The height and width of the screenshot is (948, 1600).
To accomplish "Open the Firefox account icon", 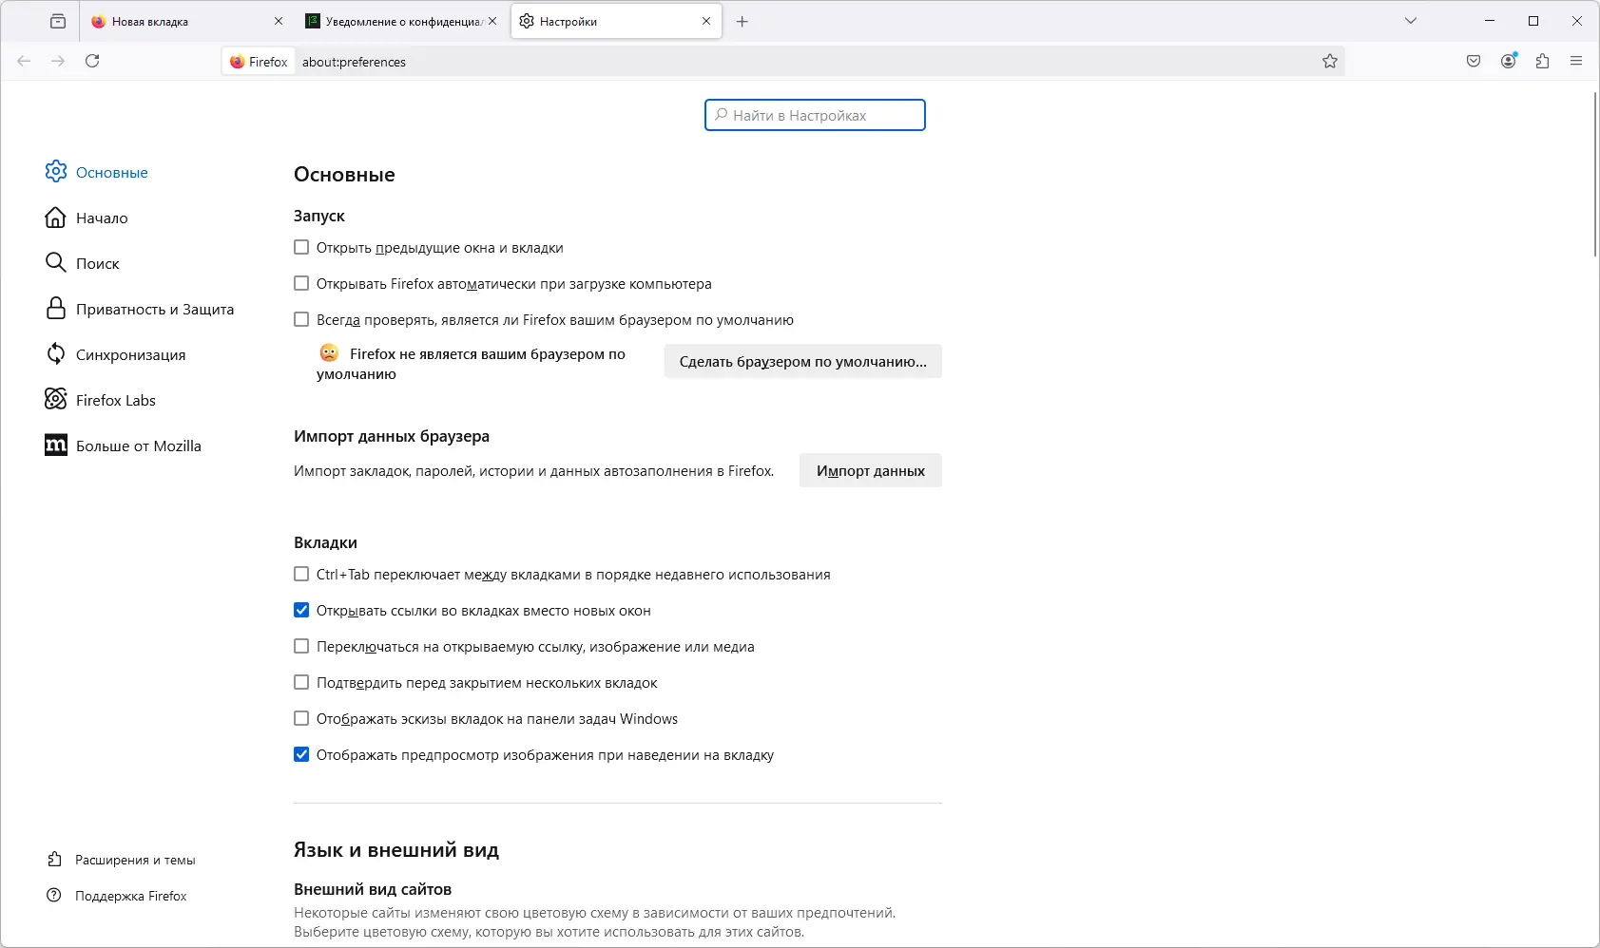I will 1508,62.
